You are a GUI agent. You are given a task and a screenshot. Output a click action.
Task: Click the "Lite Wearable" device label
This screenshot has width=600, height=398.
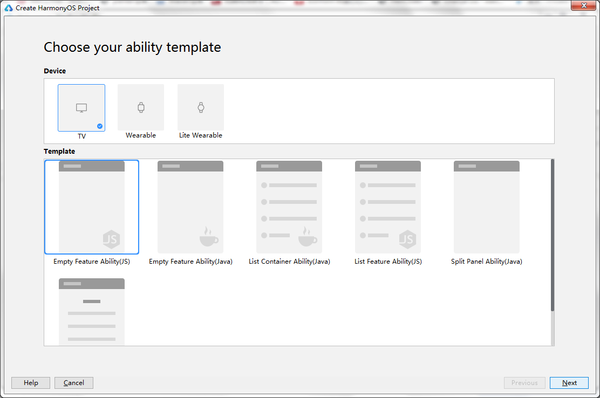201,135
